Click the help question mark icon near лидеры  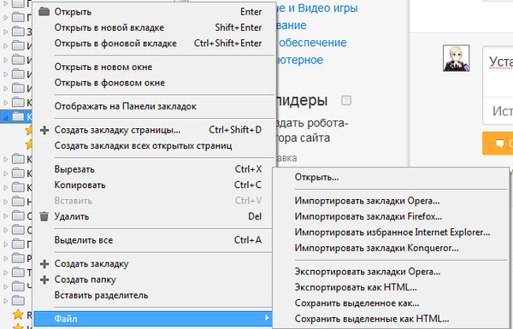(x=346, y=100)
